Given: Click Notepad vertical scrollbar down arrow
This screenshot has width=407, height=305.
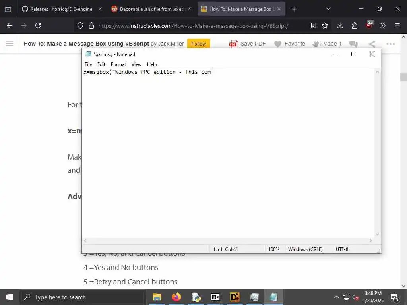Looking at the screenshot, I should (378, 234).
